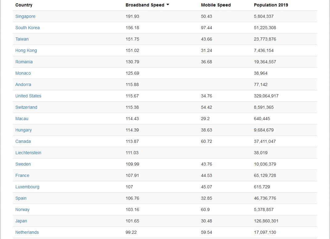Sort table by Country column header
The width and height of the screenshot is (330, 239).
(24, 5)
